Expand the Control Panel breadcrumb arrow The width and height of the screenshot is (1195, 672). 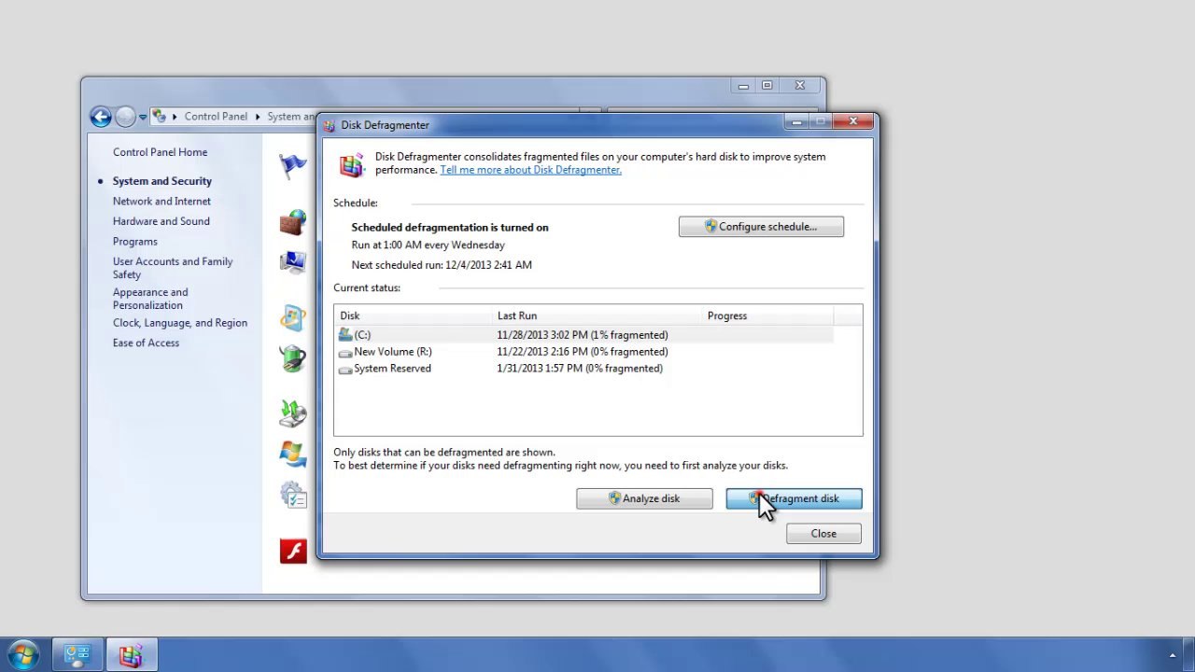(258, 117)
